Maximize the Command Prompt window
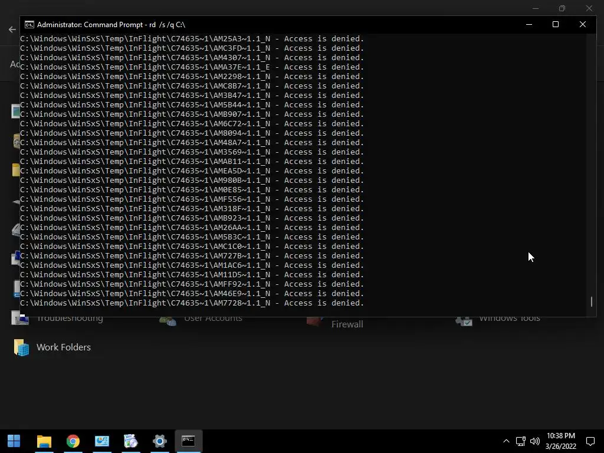Image resolution: width=604 pixels, height=453 pixels. (x=556, y=24)
